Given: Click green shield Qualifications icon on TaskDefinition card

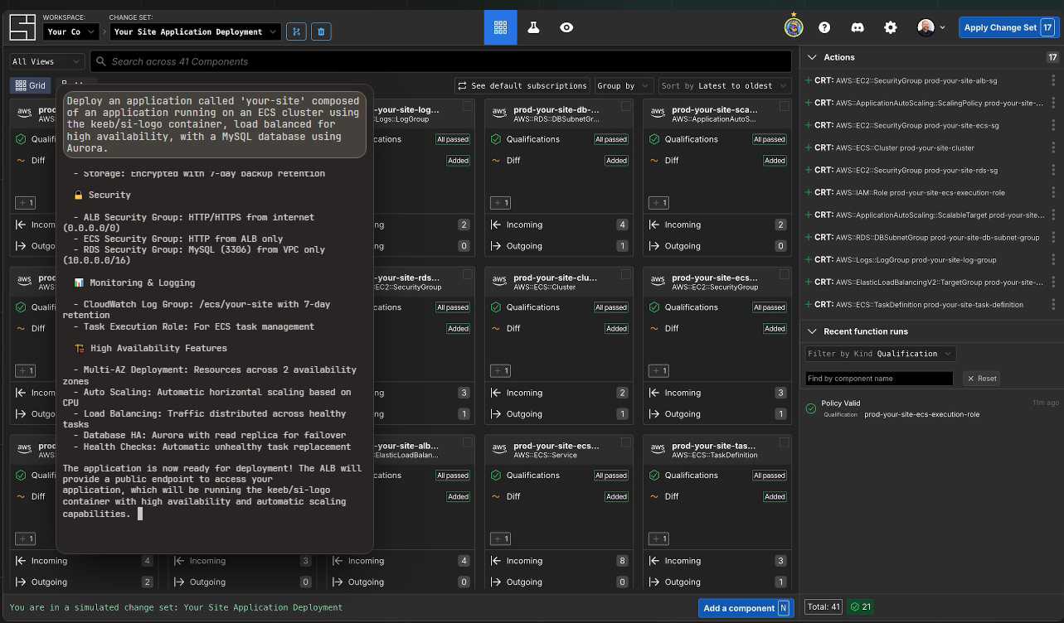Looking at the screenshot, I should click(654, 476).
